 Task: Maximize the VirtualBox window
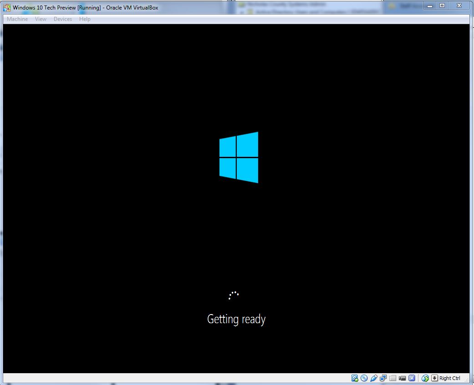[442, 6]
